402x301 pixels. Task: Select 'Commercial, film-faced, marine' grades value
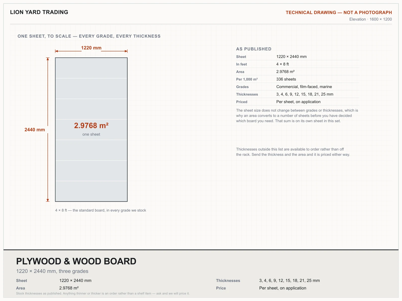[304, 87]
